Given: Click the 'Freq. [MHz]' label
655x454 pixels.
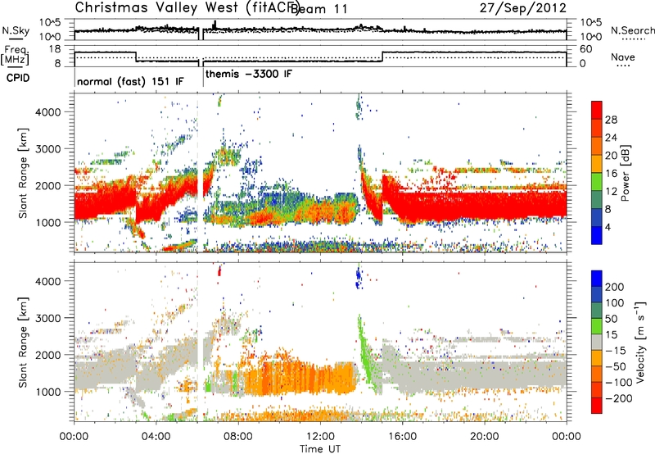Looking at the screenshot, I should [16, 56].
